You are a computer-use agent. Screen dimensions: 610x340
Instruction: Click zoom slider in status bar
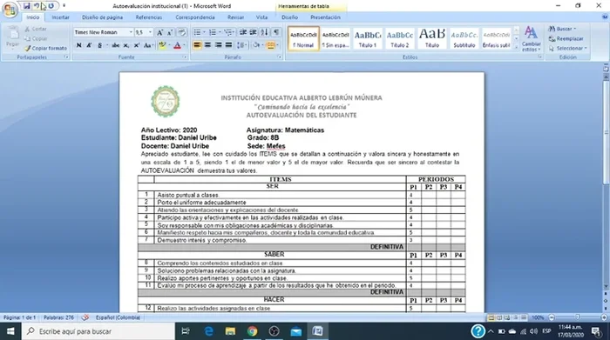click(577, 317)
